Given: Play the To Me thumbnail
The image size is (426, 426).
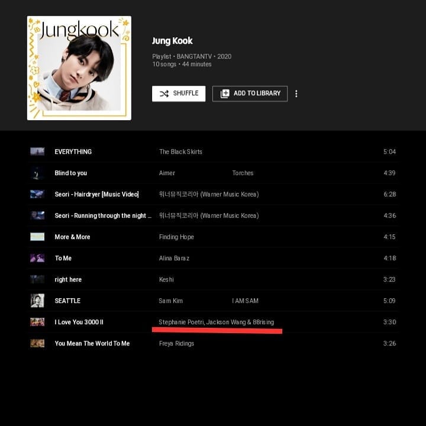Looking at the screenshot, I should (x=37, y=258).
